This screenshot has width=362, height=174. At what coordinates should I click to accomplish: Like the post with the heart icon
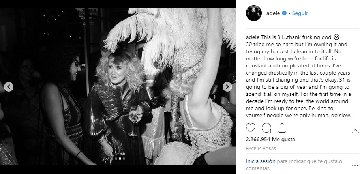pyautogui.click(x=251, y=128)
